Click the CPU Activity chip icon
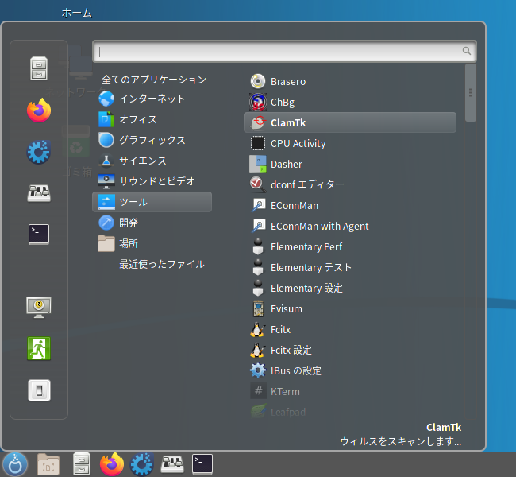Image resolution: width=516 pixels, height=477 pixels. [x=258, y=143]
